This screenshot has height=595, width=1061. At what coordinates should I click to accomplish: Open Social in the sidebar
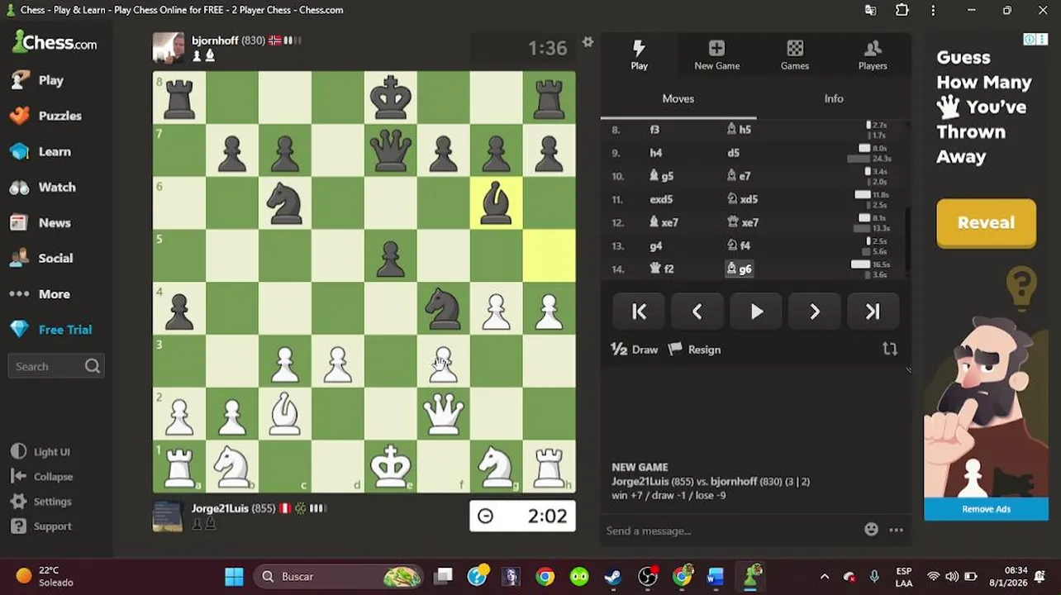pyautogui.click(x=41, y=258)
